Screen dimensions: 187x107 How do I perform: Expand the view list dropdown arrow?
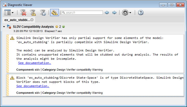point(12,13)
